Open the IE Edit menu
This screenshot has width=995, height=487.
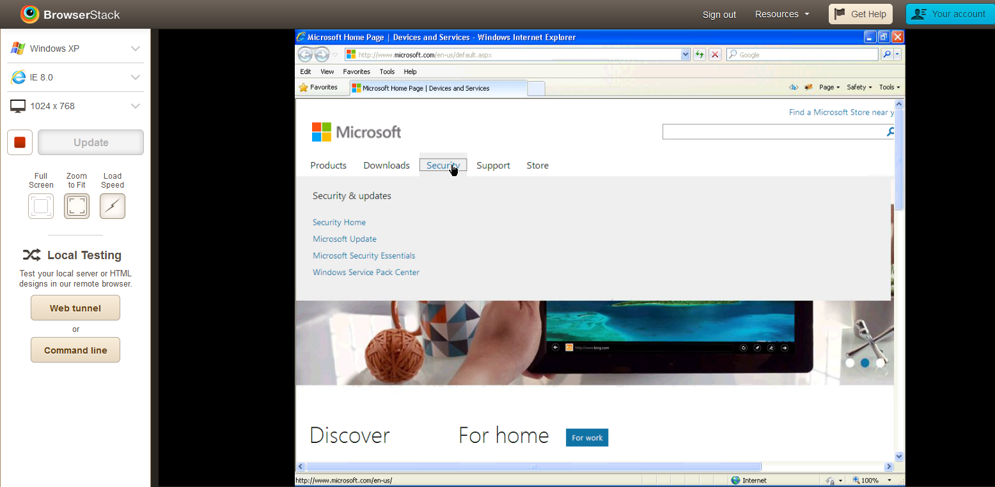coord(306,71)
